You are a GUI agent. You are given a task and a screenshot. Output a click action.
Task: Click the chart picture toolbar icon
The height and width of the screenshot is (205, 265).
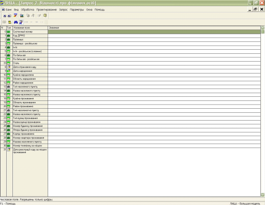tap(22, 16)
